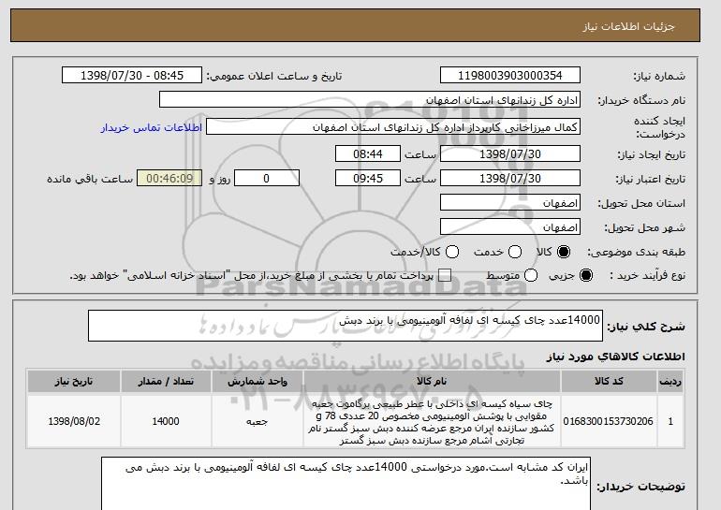721x510 pixels.
Task: Click the quantity cell 14000
Action: point(166,421)
